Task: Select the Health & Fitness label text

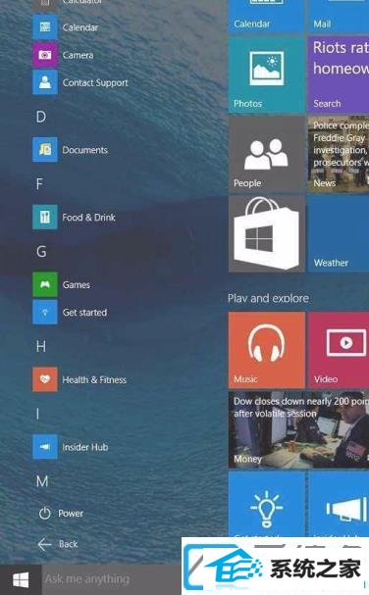Action: click(94, 380)
